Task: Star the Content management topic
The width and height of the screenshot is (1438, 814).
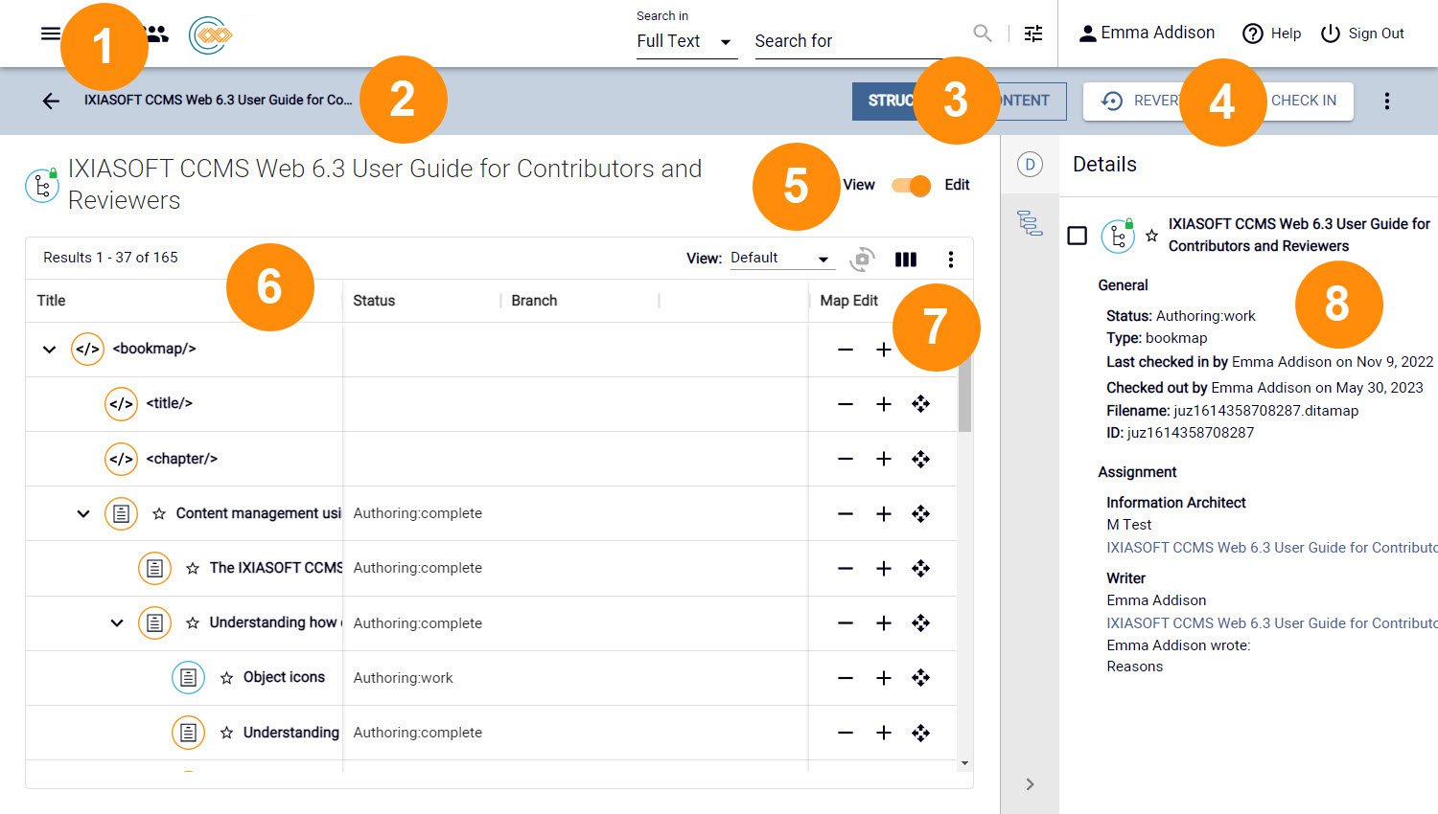Action: point(159,514)
